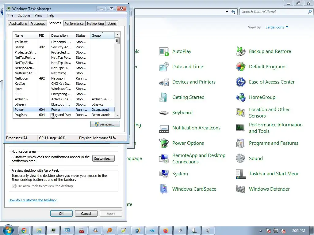
Task: Sort services by Group column header
Action: (102, 35)
